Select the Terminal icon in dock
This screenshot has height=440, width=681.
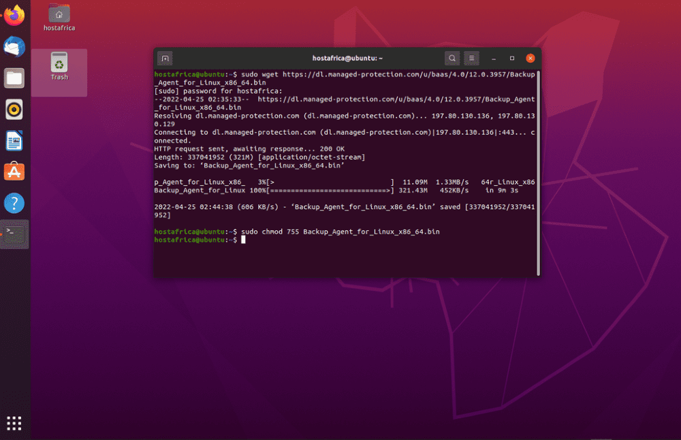[x=14, y=234]
